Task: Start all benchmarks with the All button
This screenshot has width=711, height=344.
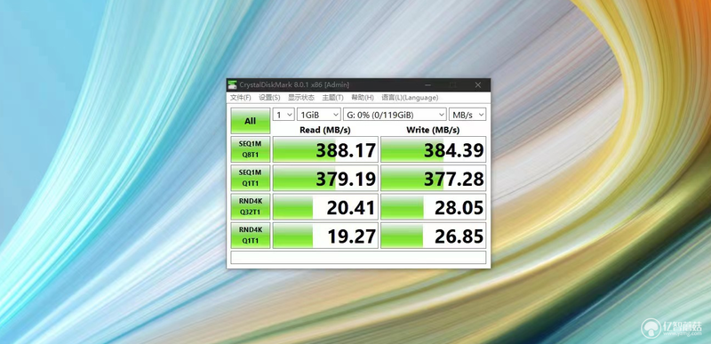Action: tap(251, 121)
